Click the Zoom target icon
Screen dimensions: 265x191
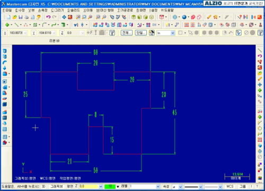click(84, 17)
